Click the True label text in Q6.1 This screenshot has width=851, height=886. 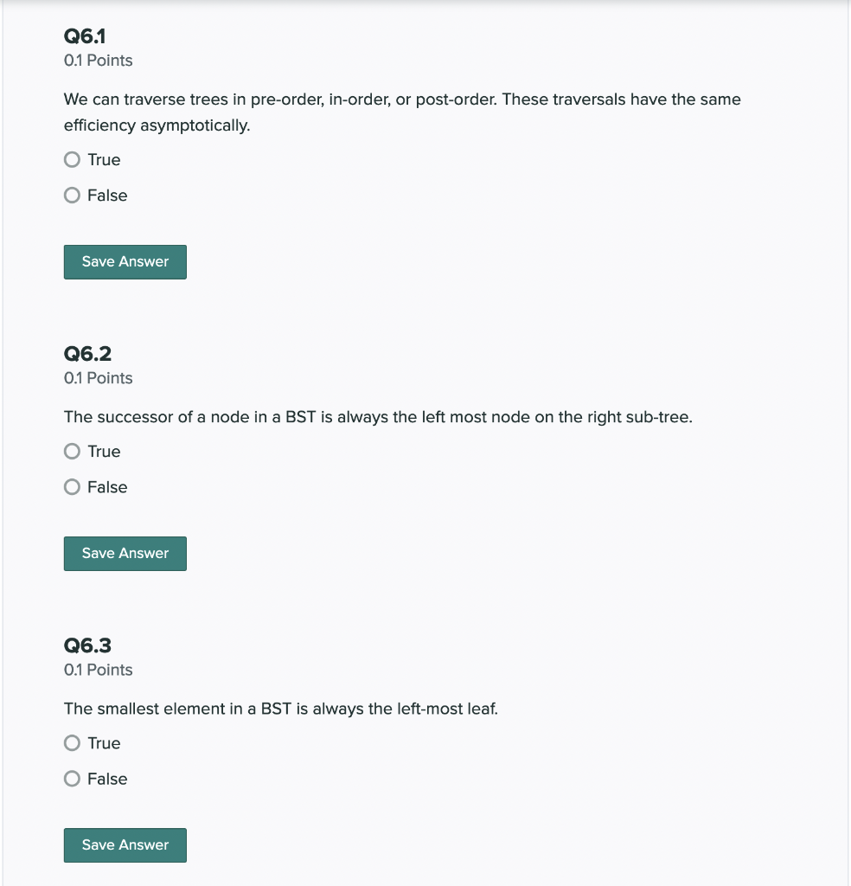click(x=103, y=159)
